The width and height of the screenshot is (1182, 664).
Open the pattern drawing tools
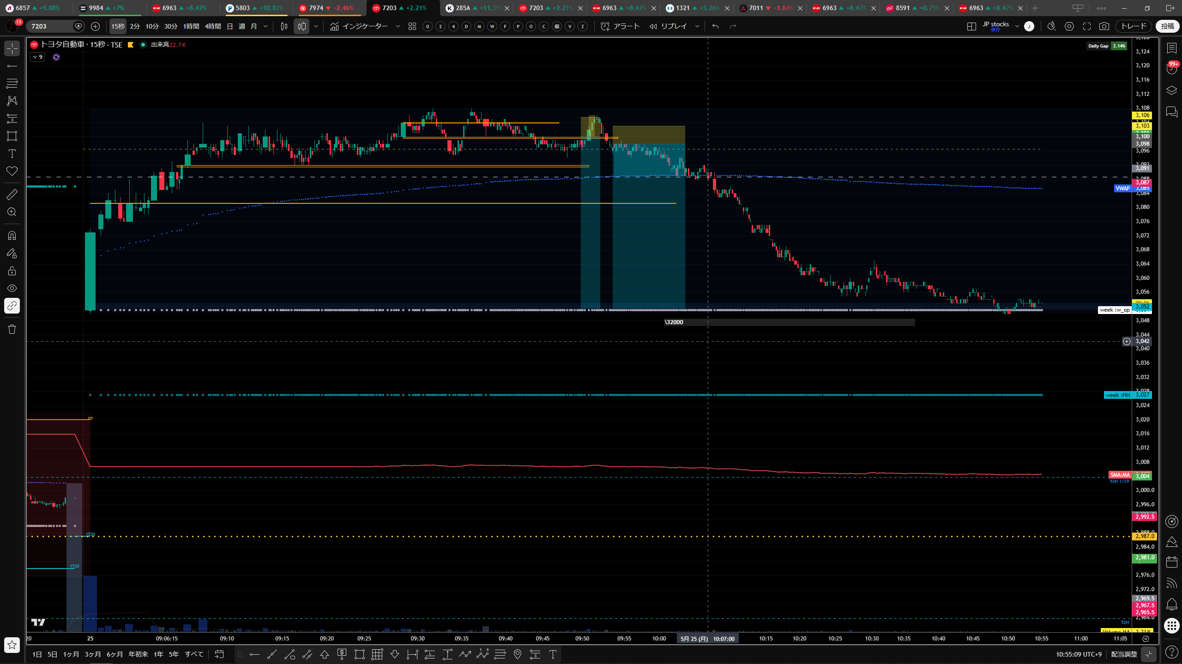pyautogui.click(x=12, y=101)
